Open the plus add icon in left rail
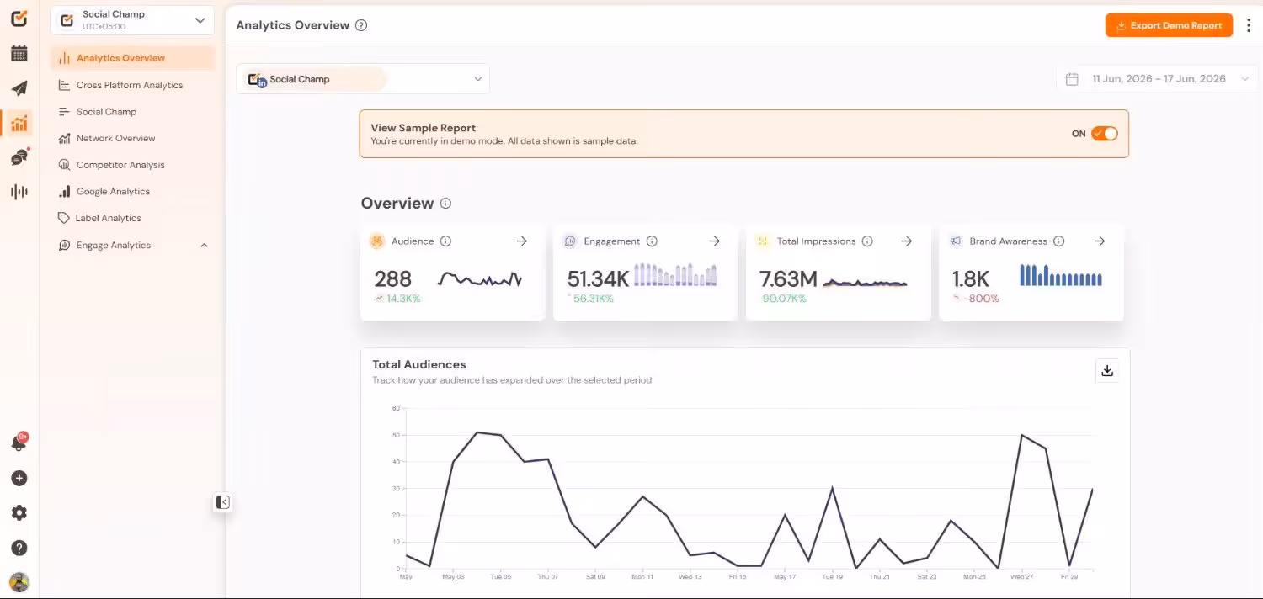The height and width of the screenshot is (599, 1263). click(19, 479)
